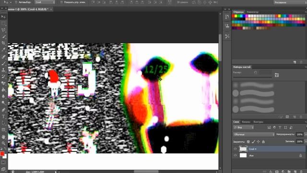Select the Hand tool

(3, 136)
